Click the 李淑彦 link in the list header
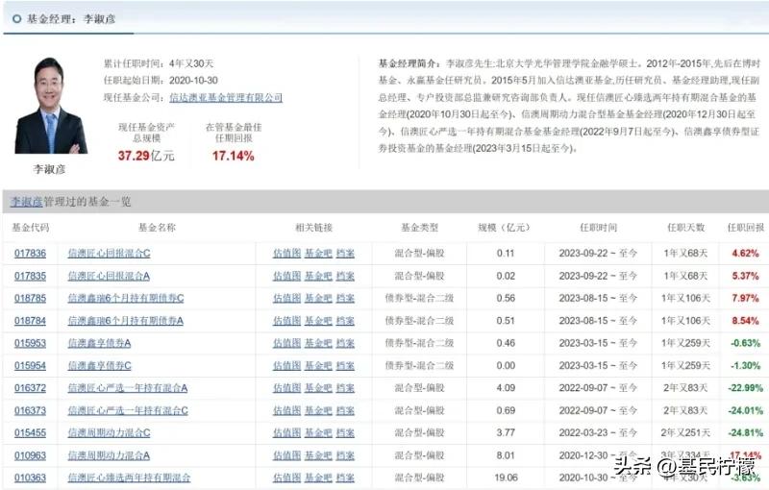 (x=27, y=202)
